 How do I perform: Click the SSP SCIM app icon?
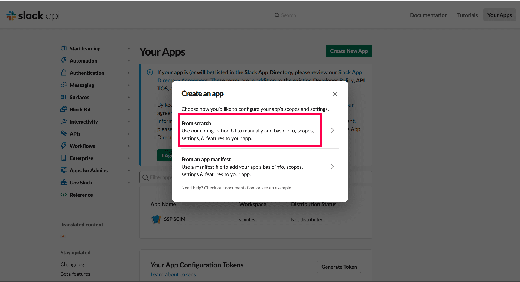(156, 219)
